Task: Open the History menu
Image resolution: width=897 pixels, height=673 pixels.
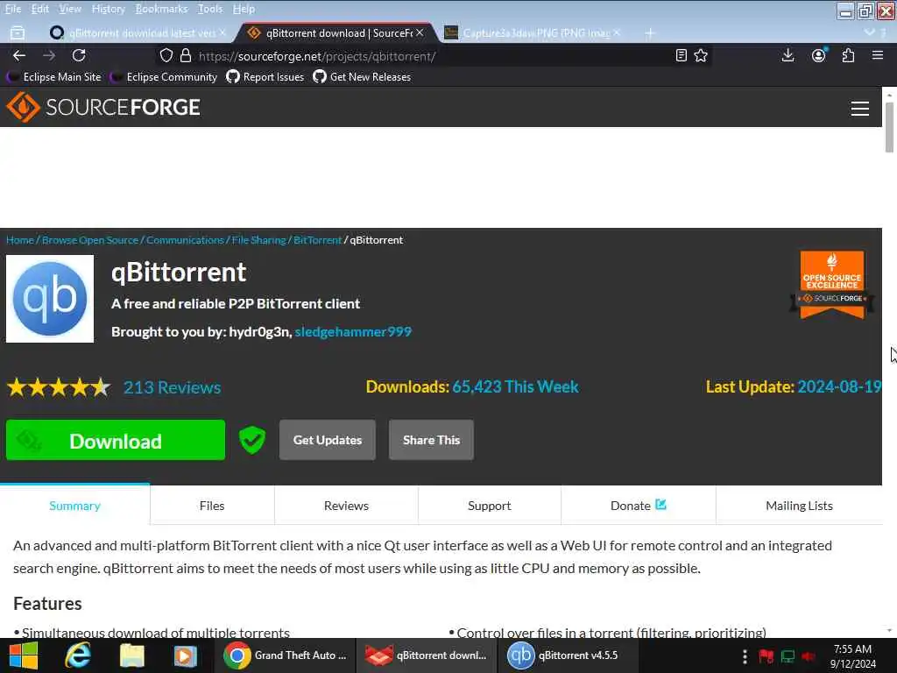Action: (x=108, y=9)
